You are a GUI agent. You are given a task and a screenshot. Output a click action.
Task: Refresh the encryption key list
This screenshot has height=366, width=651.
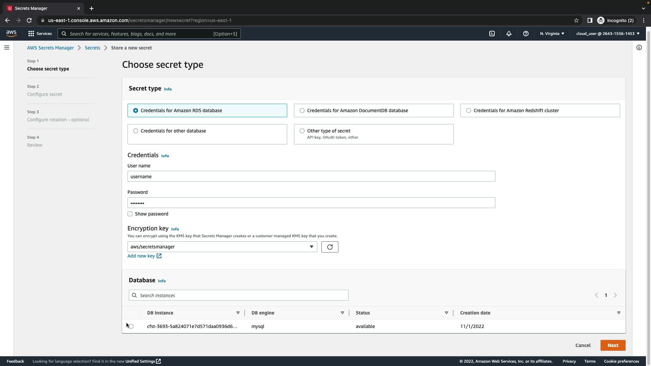coord(330,247)
